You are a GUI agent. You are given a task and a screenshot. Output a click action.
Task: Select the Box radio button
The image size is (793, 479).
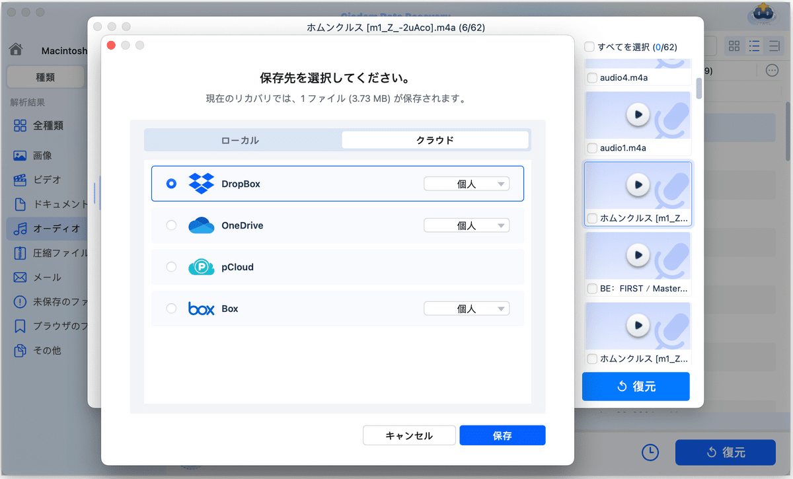tap(171, 309)
